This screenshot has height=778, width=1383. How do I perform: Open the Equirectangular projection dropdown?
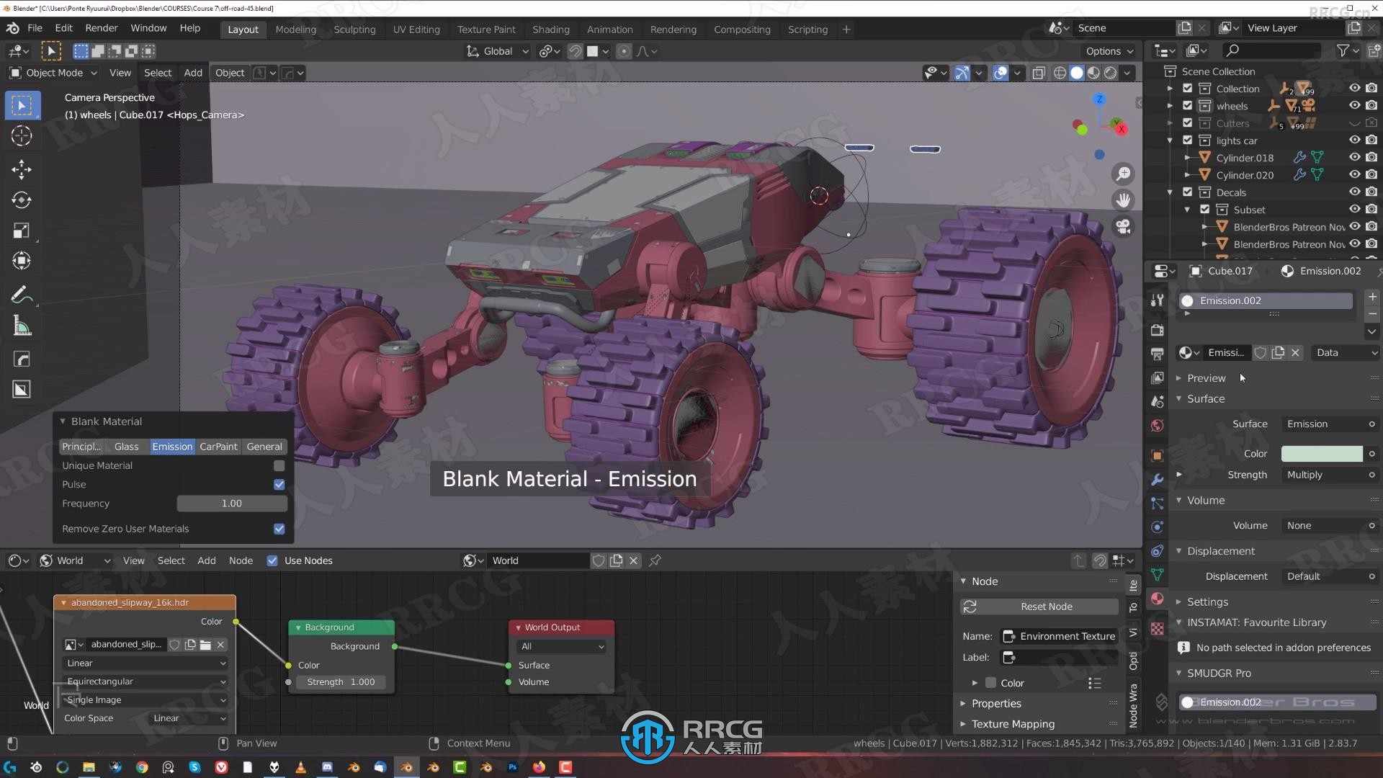pyautogui.click(x=146, y=681)
